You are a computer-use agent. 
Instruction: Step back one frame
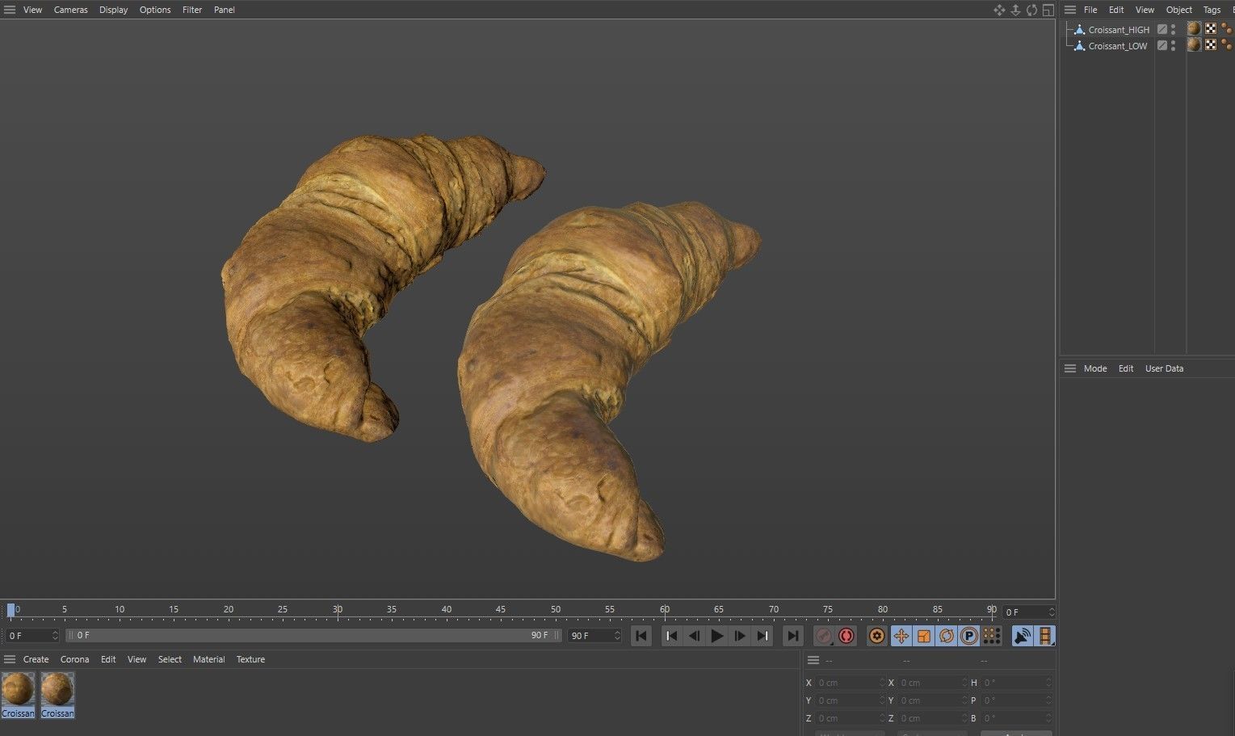tap(694, 636)
